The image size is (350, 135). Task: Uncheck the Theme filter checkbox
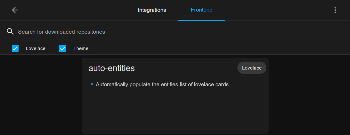[63, 48]
